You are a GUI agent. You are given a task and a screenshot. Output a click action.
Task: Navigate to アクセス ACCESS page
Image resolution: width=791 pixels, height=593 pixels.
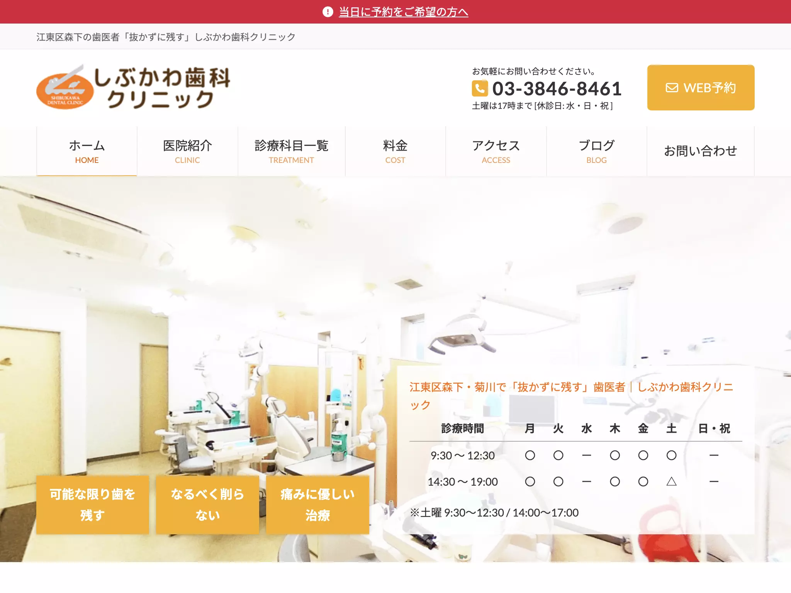(496, 151)
